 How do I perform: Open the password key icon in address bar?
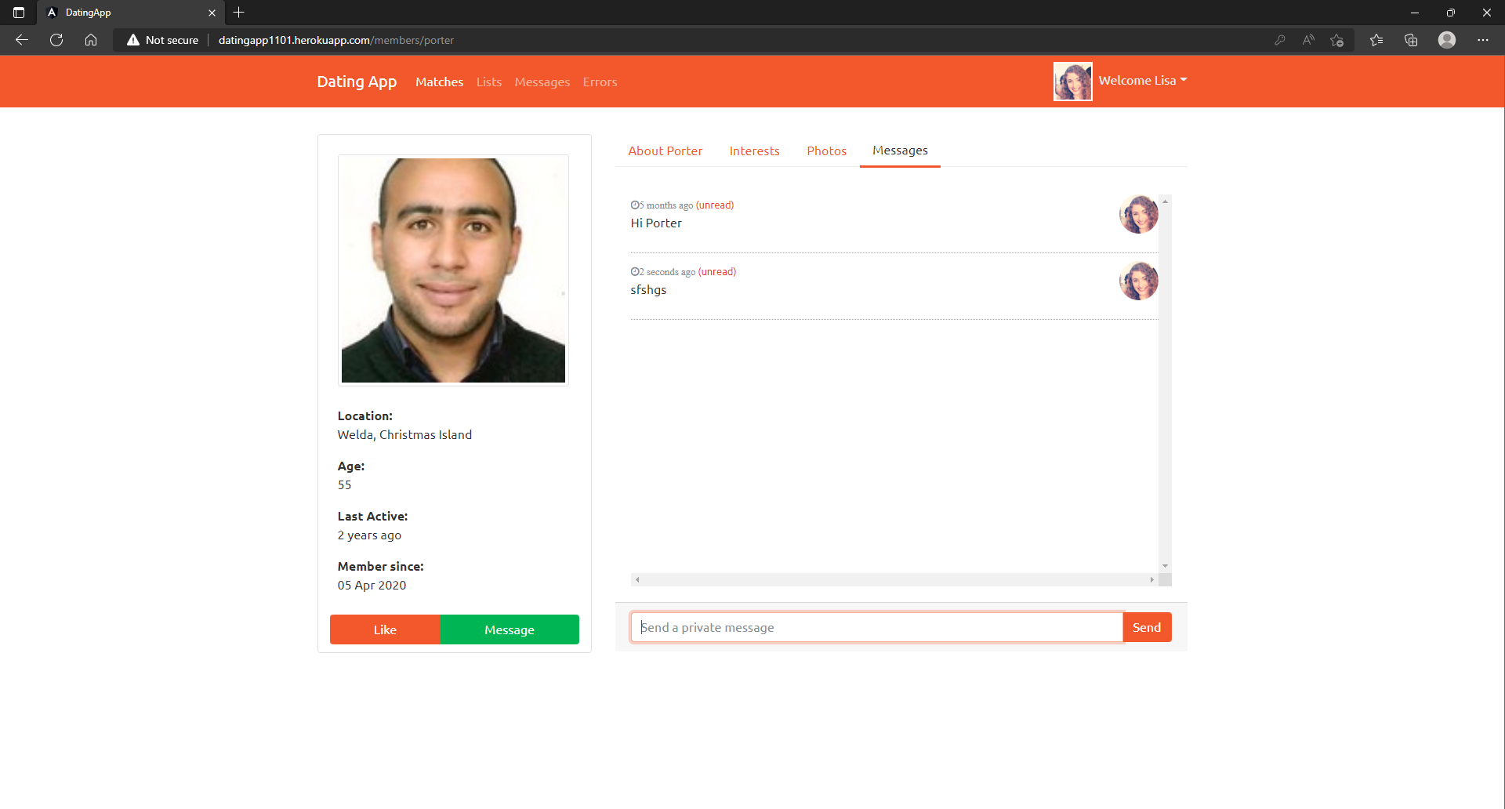1280,40
